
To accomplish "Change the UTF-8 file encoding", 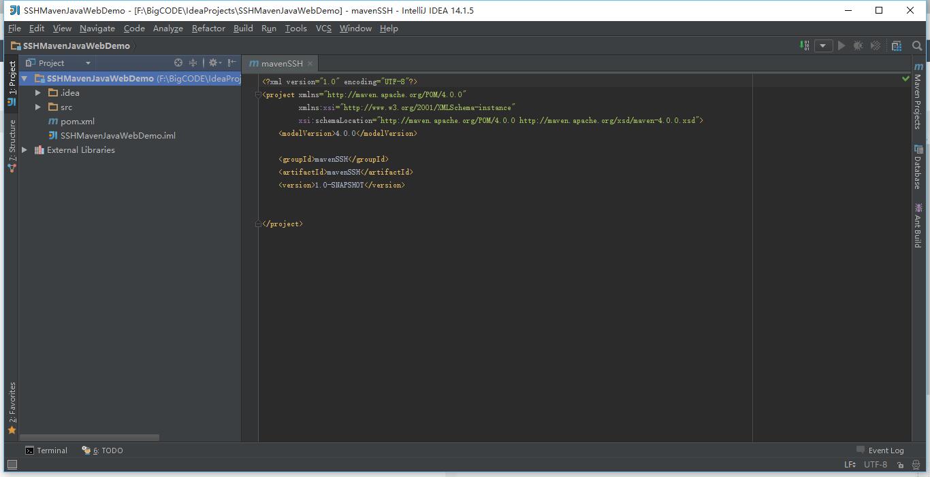I will (x=876, y=465).
